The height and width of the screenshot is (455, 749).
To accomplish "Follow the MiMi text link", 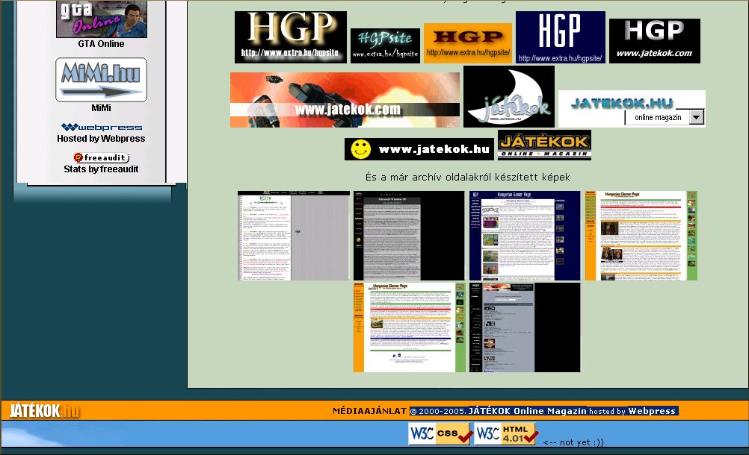I will 101,108.
